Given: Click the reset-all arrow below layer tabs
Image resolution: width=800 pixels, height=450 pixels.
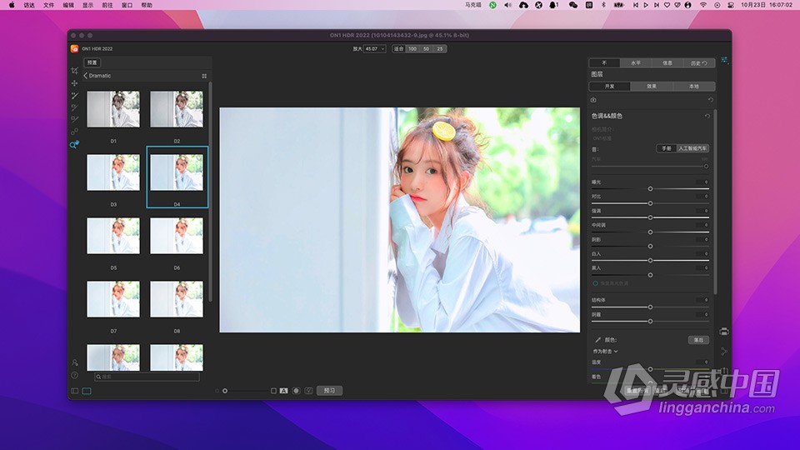Looking at the screenshot, I should click(x=710, y=99).
